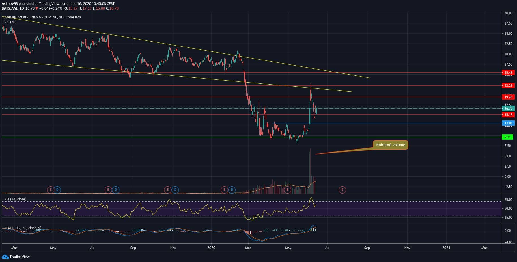Click the leftmost earnings E marker

click(x=50, y=190)
